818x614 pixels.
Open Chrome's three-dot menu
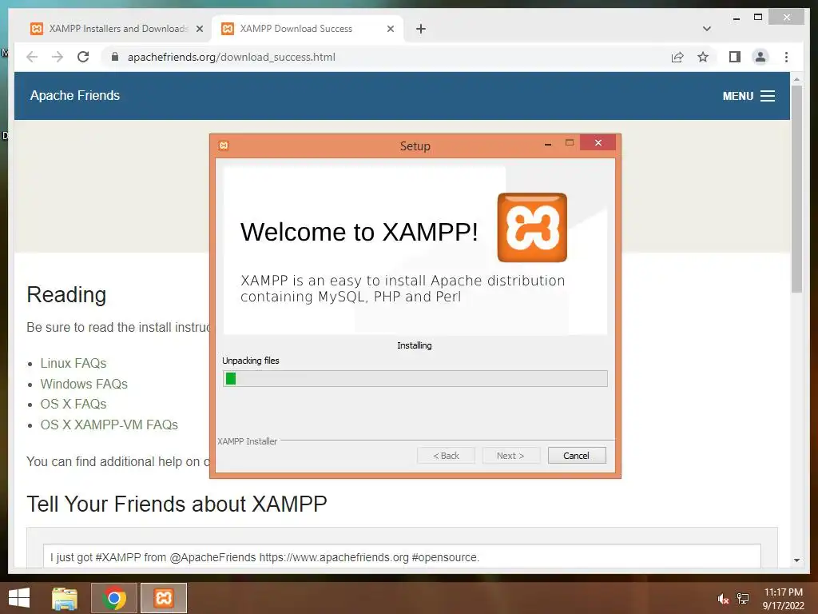(786, 57)
